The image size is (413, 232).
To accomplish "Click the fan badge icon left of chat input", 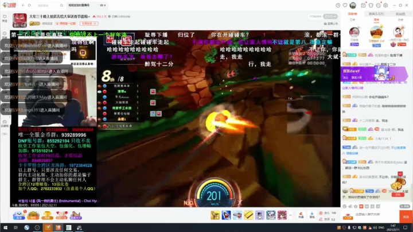I will tap(348, 216).
